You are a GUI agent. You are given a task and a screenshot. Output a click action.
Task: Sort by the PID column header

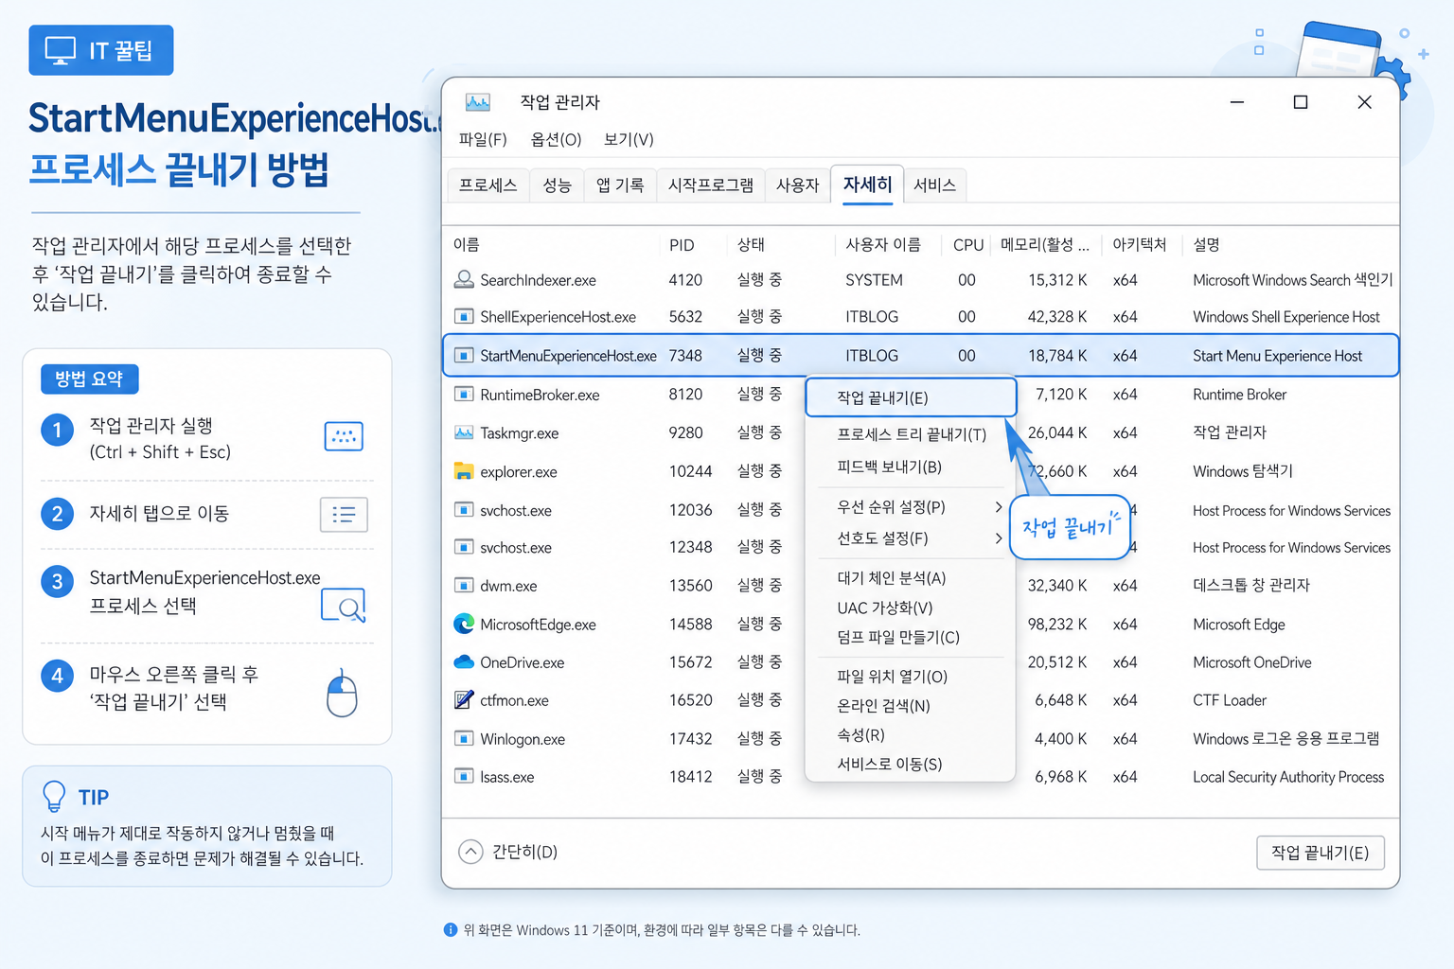point(682,245)
